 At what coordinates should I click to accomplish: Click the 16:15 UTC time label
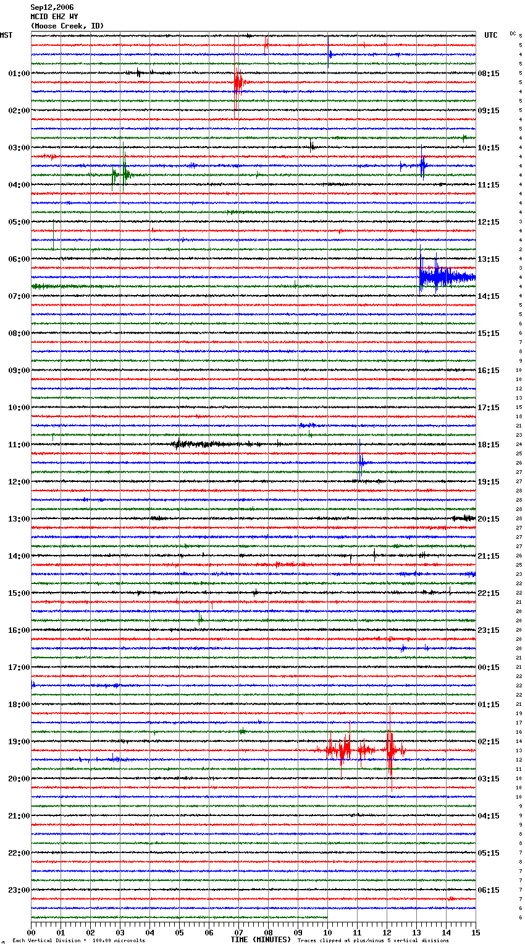pyautogui.click(x=489, y=371)
